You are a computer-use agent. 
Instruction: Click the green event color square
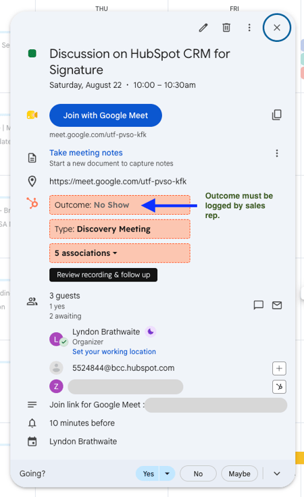[x=32, y=53]
